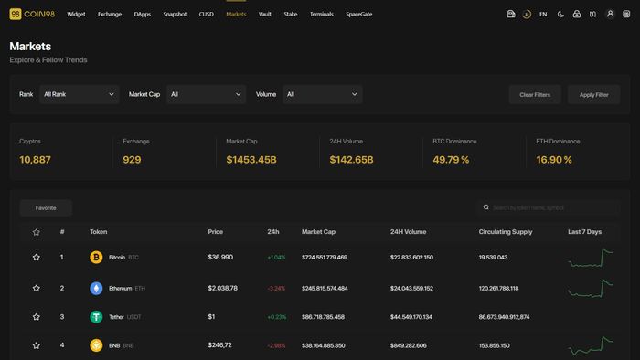Viewport: 640px width, 360px height.
Task: Open the wallet icon in header
Action: pos(510,15)
